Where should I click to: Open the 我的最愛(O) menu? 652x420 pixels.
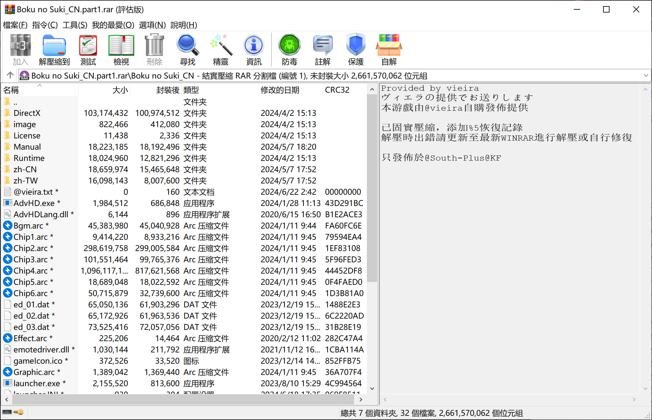point(113,25)
